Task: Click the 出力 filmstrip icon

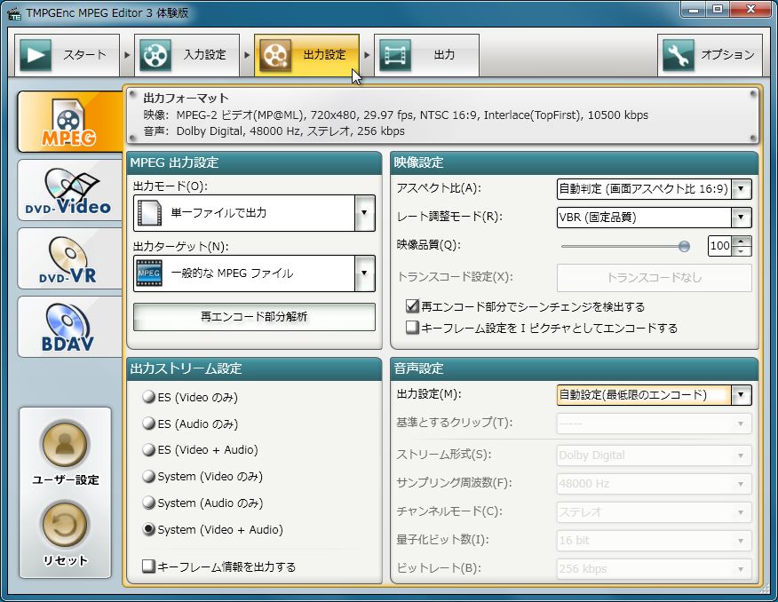Action: [x=395, y=54]
